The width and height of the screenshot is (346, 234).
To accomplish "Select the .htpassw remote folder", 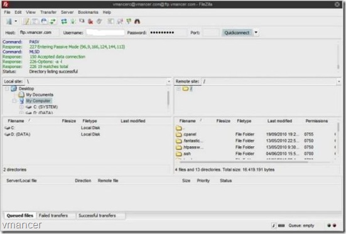I will tap(190, 147).
